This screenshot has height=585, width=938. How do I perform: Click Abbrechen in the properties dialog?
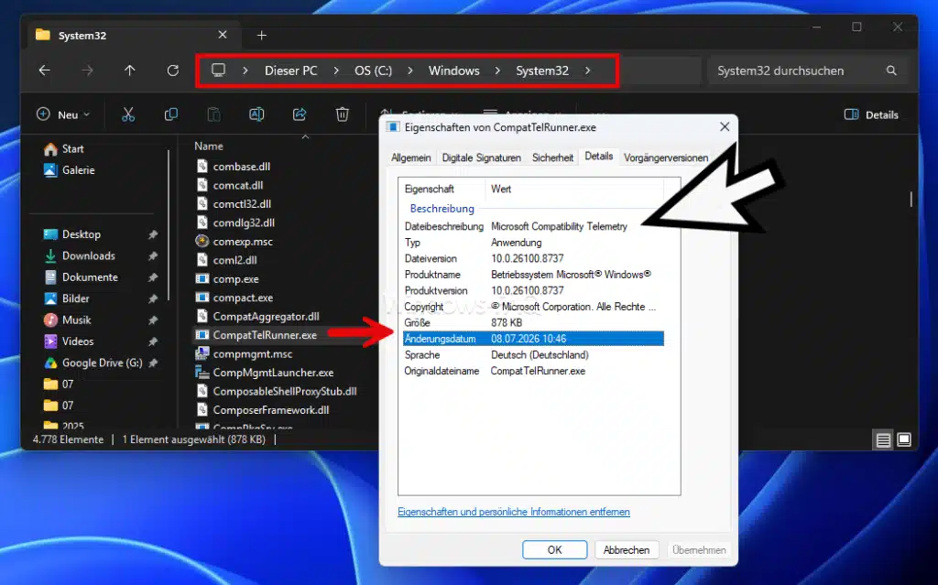[x=627, y=549]
